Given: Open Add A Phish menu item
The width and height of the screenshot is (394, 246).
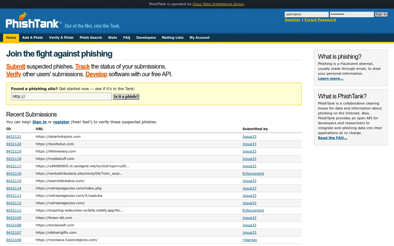Looking at the screenshot, I should coord(33,38).
